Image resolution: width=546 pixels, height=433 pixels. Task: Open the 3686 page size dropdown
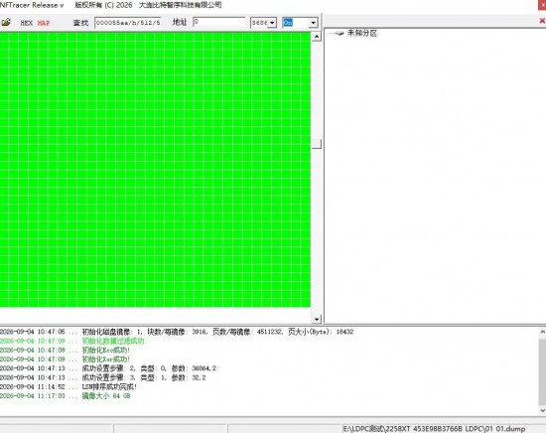click(263, 23)
